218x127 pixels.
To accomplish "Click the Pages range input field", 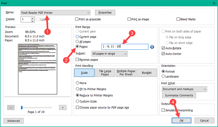I will tap(125, 47).
